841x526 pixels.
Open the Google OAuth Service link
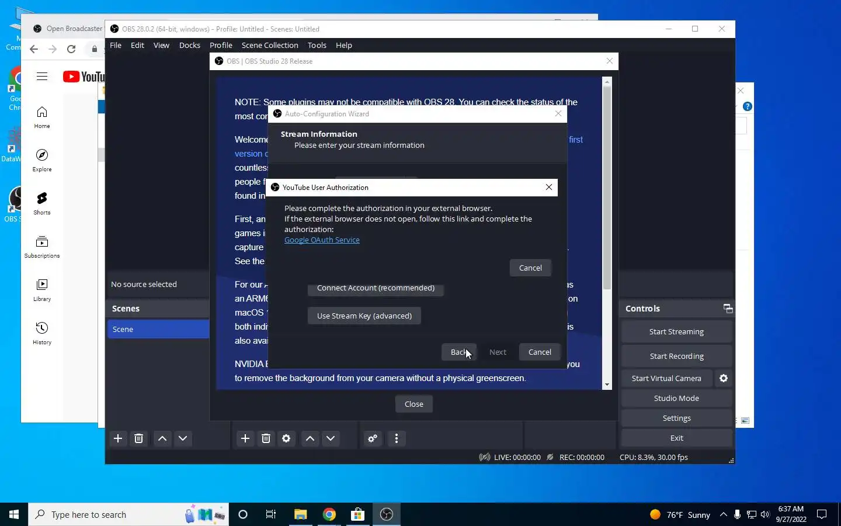[322, 240]
